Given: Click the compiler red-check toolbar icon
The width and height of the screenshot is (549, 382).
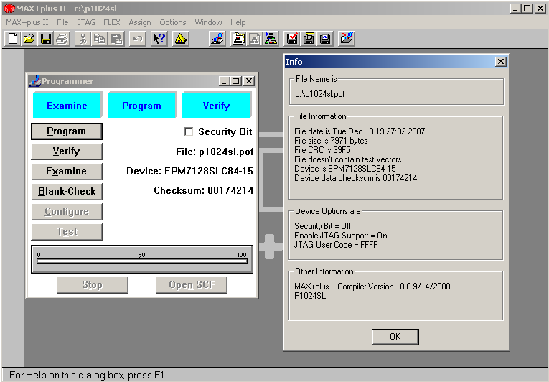Looking at the screenshot, I should (292, 39).
